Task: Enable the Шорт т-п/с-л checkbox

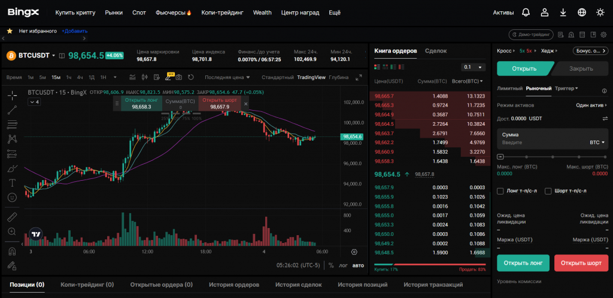Action: pos(548,191)
